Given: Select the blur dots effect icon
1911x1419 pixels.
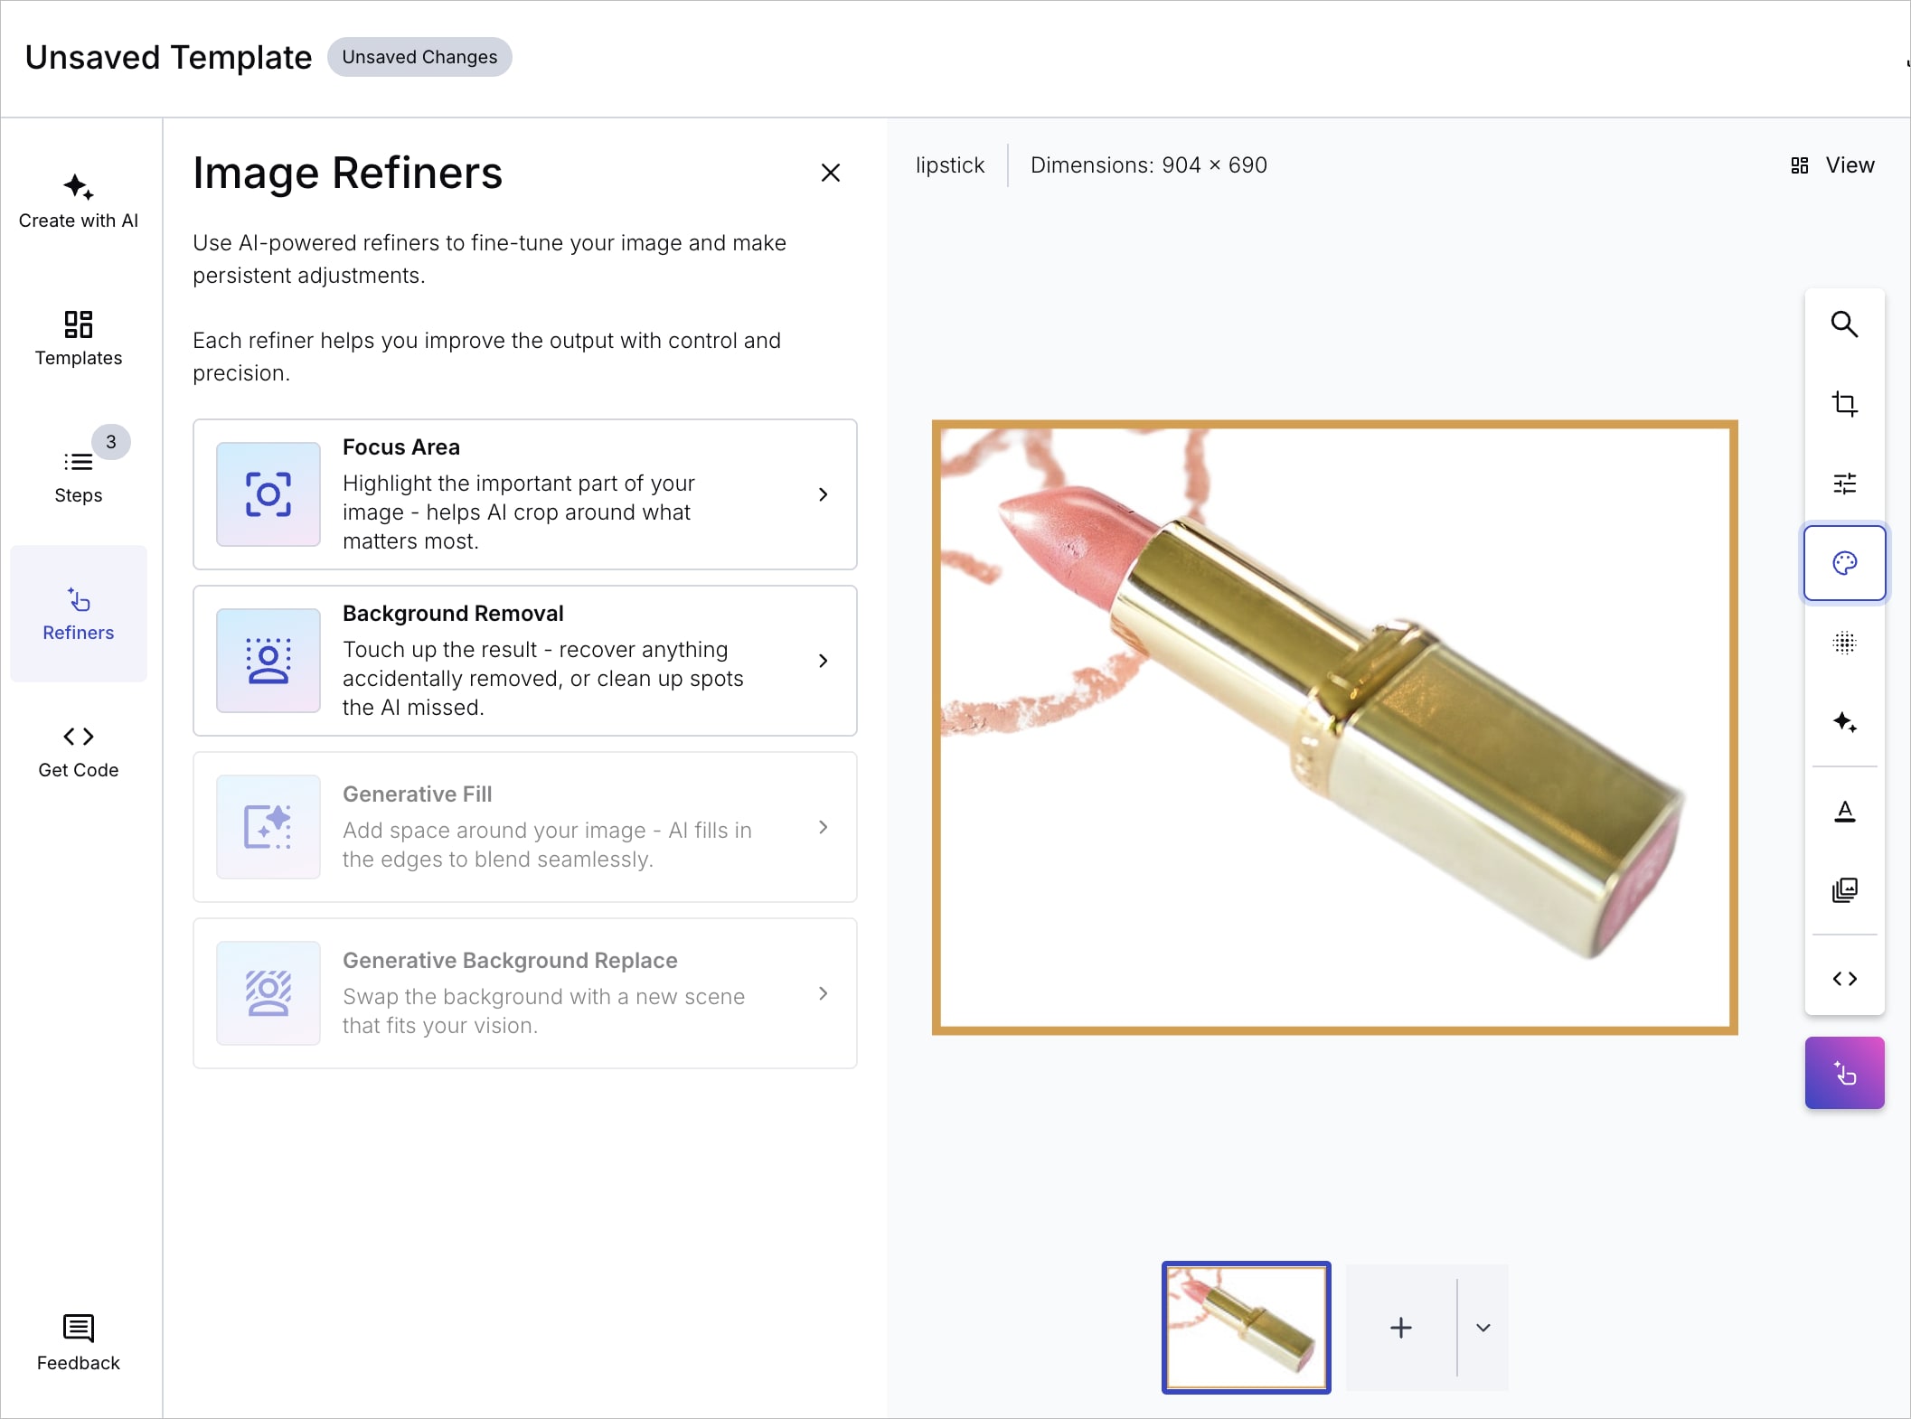Looking at the screenshot, I should 1844,643.
